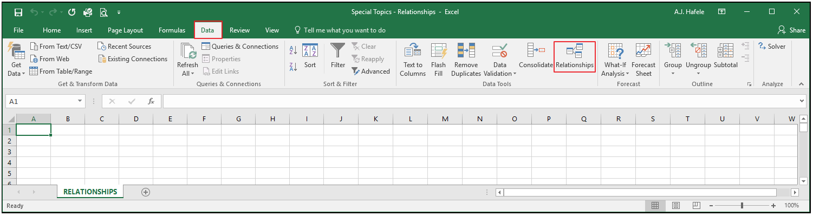813x216 pixels.
Task: Click Reapply filter button
Action: [368, 59]
